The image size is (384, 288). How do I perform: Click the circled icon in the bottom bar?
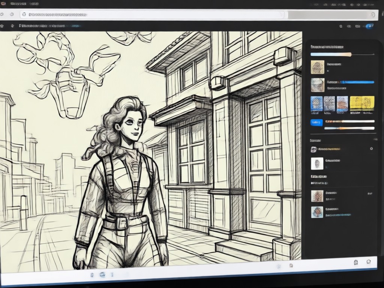pyautogui.click(x=102, y=275)
